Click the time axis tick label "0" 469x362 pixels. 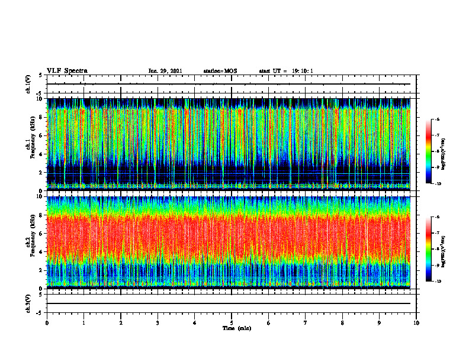tap(47, 323)
